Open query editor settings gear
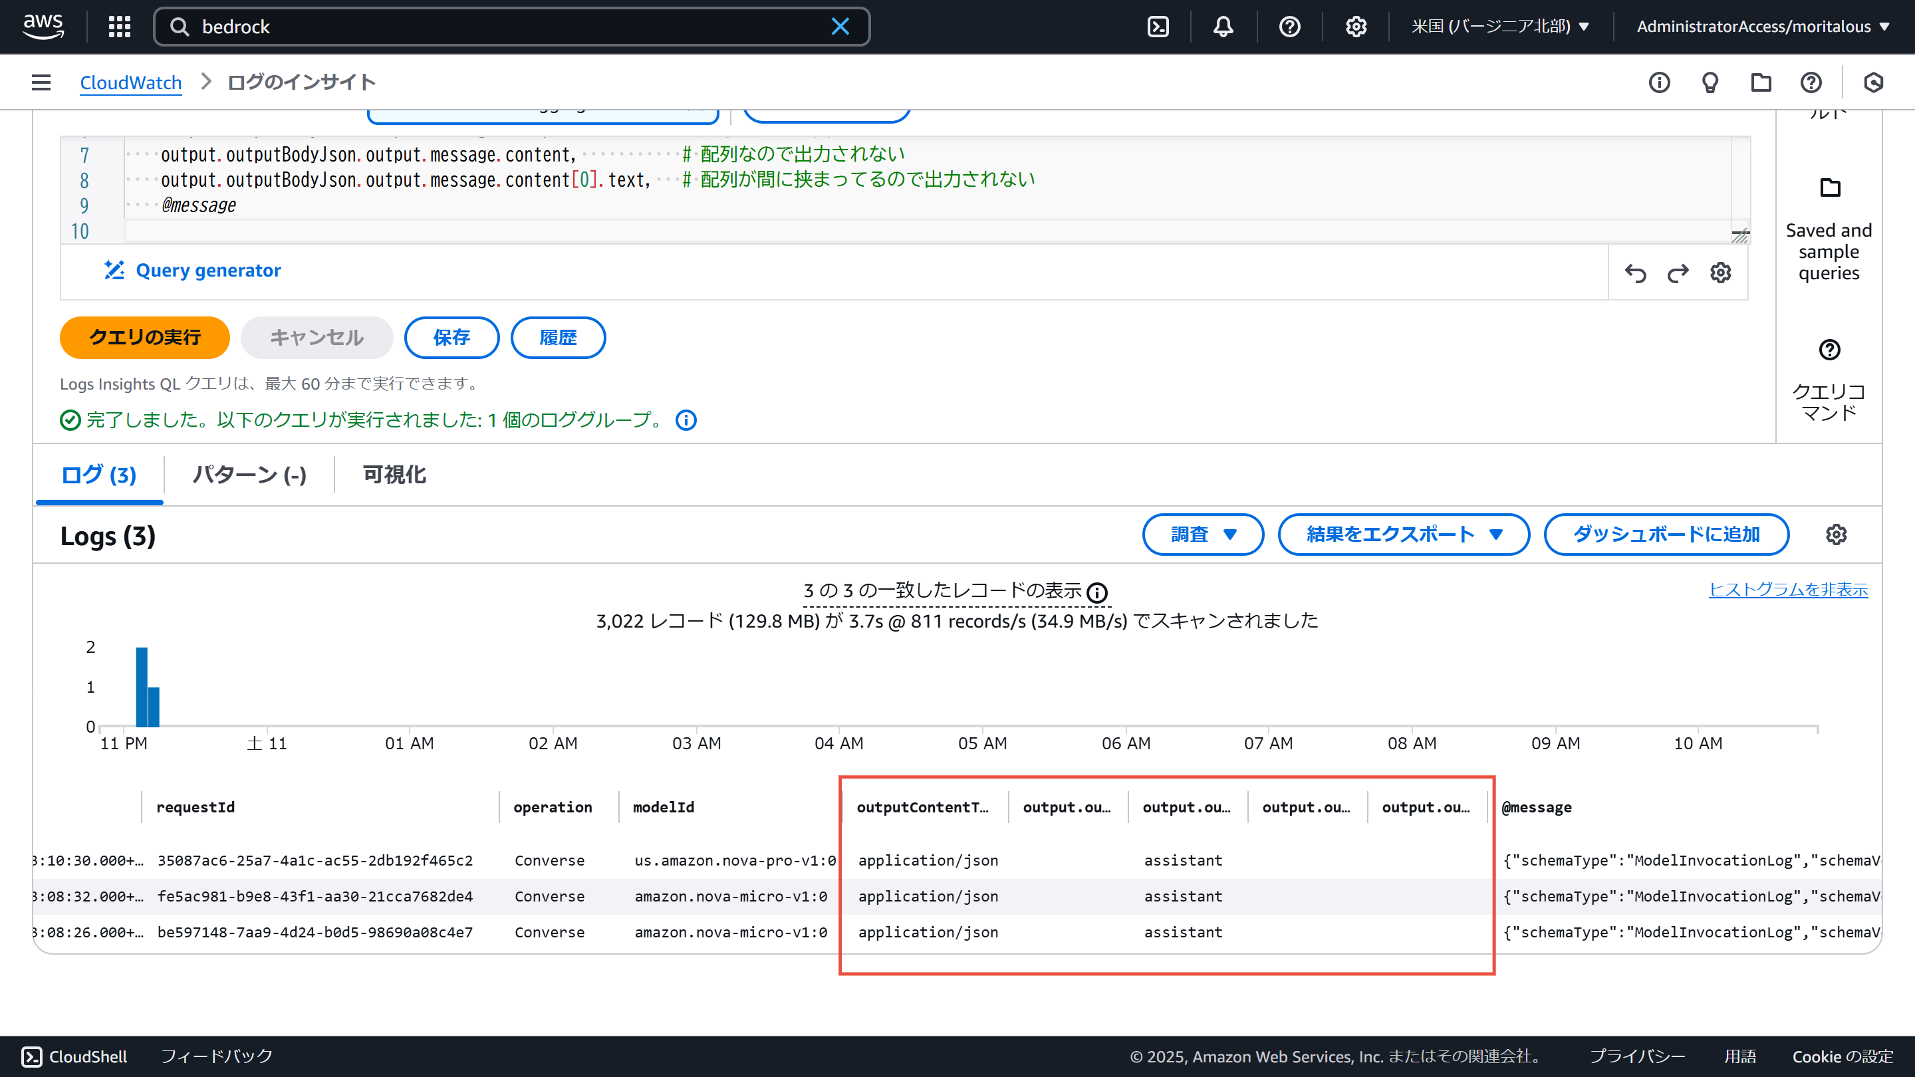 tap(1720, 273)
